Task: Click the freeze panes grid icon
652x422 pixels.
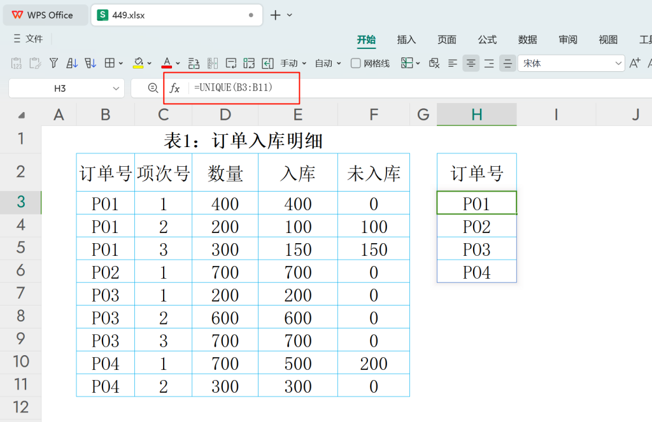Action: pos(407,63)
